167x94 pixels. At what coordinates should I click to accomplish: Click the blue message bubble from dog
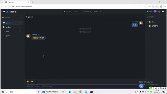point(135,25)
